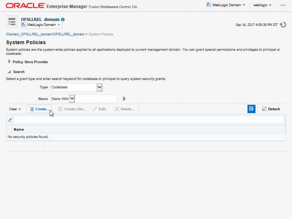Open the WebLogic Domain dropdown under domain name
Screen dimensions: 292x219
click(41, 25)
